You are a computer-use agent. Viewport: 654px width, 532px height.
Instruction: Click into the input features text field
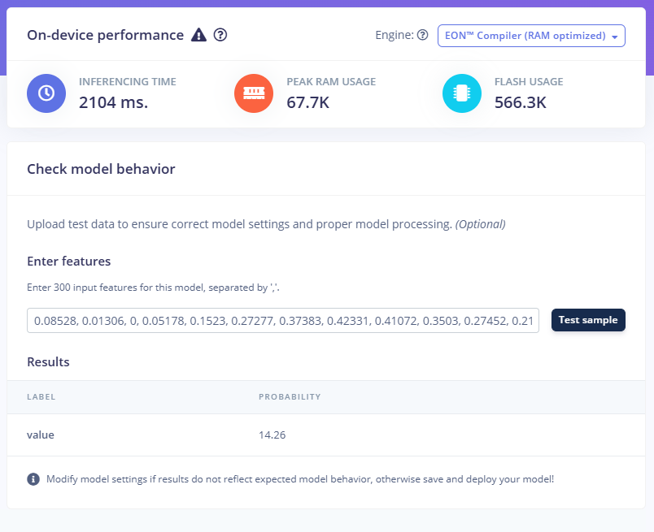pyautogui.click(x=283, y=320)
